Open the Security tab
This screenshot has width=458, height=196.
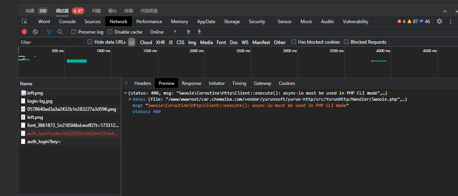point(257,21)
